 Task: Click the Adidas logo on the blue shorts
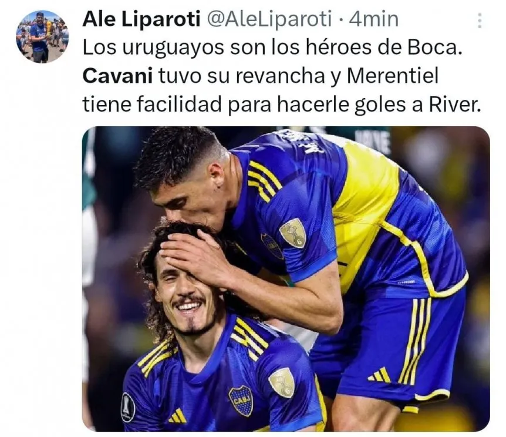(x=379, y=375)
